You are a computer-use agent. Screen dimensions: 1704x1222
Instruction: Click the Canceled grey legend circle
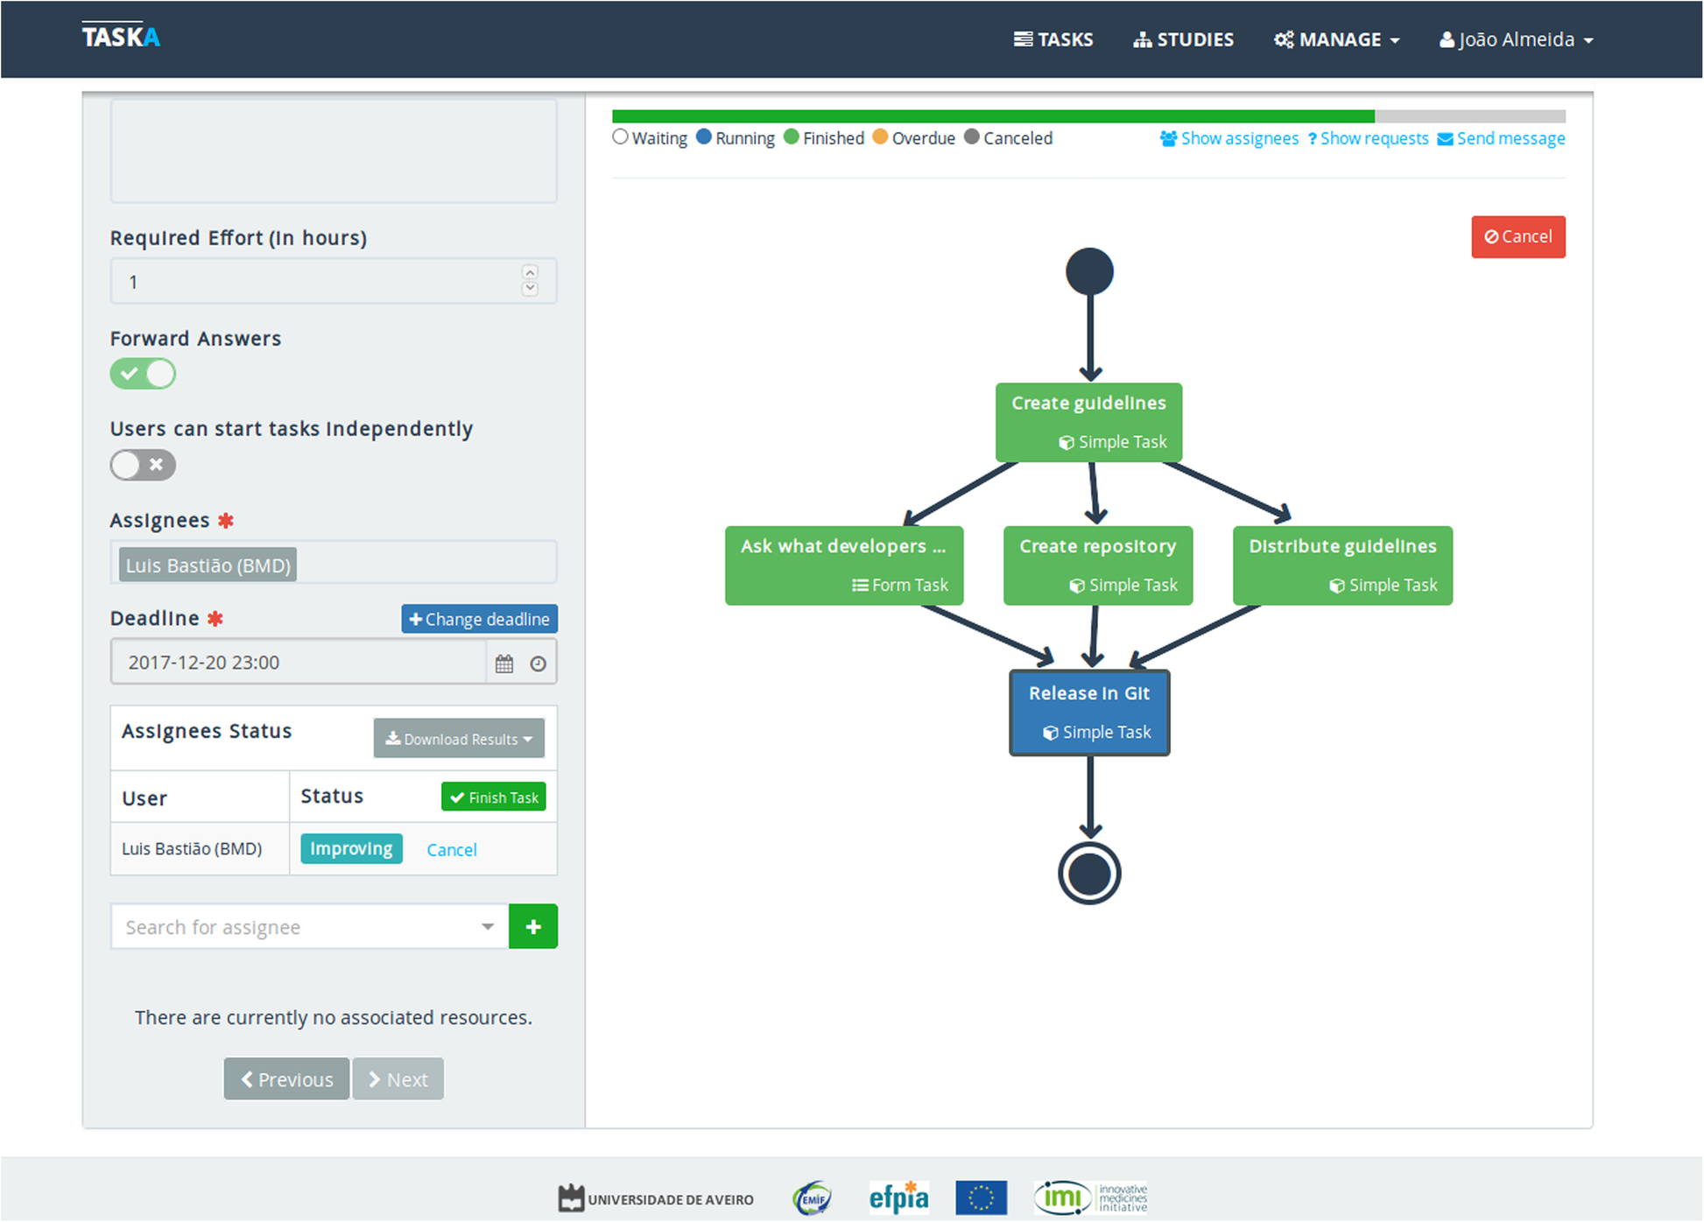pyautogui.click(x=971, y=137)
